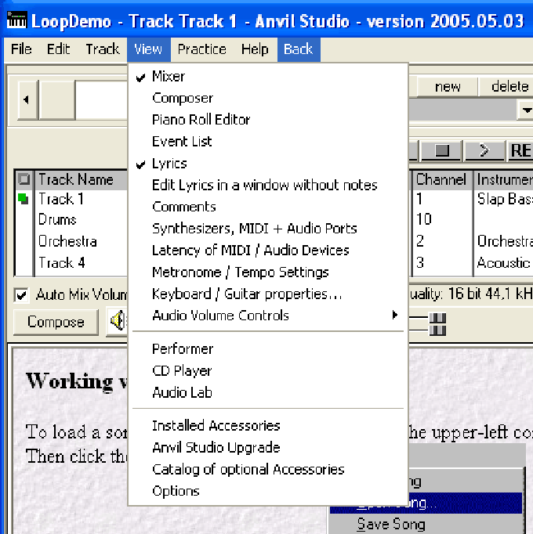Click the Channel column header
533x534 pixels.
tap(441, 179)
